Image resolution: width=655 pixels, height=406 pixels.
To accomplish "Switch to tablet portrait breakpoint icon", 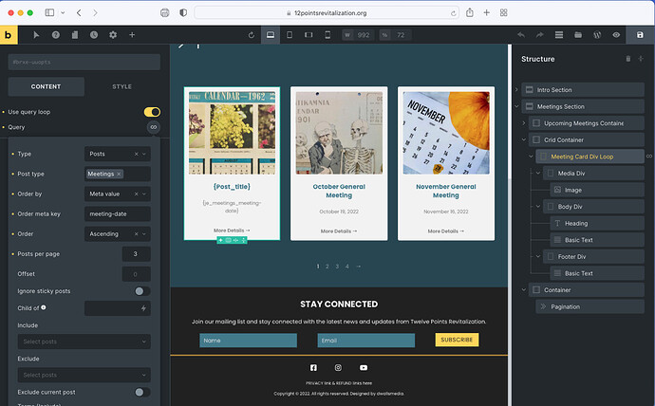I will click(290, 35).
